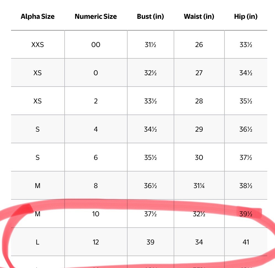Click waist value 28 cell

[x=199, y=101]
